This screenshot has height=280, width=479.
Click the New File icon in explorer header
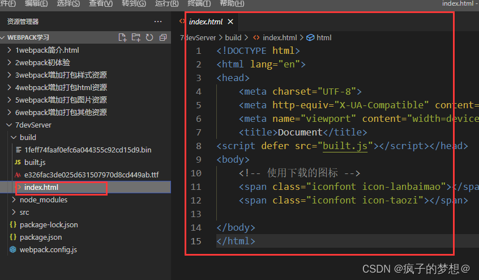point(122,37)
